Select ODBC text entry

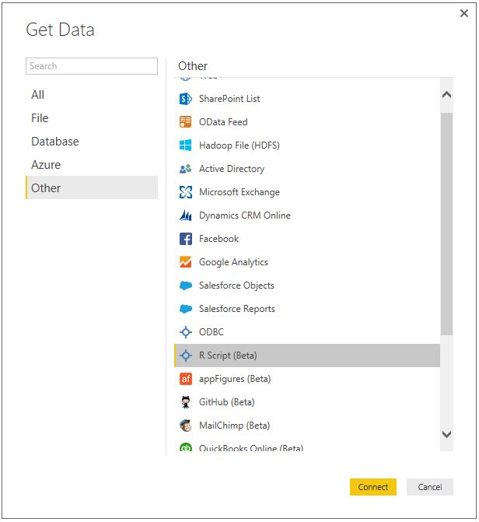[x=211, y=332]
